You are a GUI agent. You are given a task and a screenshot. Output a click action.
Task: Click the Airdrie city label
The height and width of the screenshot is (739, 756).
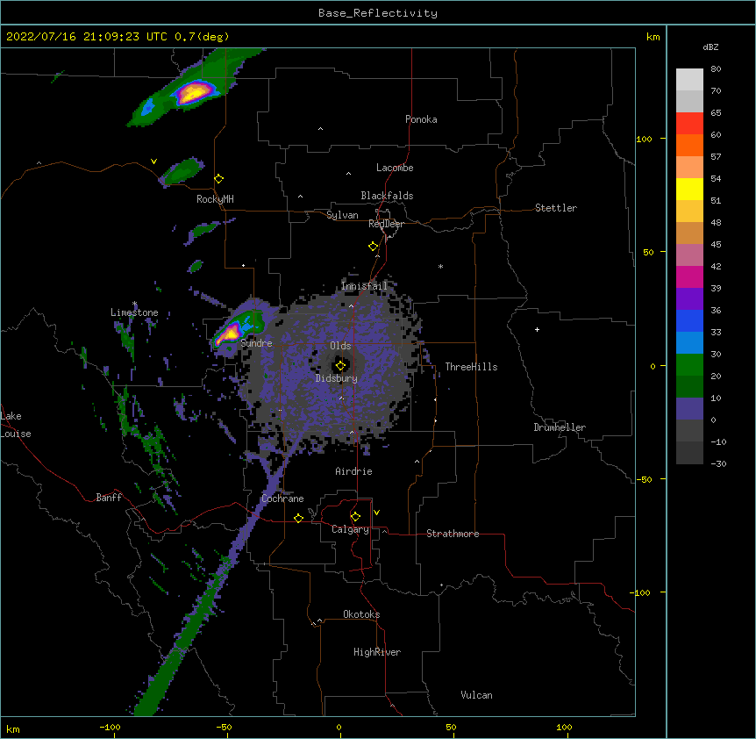pos(353,471)
